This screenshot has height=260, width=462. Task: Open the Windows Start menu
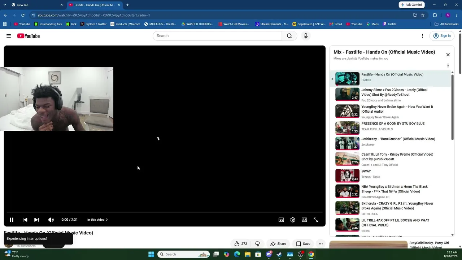[151, 254]
